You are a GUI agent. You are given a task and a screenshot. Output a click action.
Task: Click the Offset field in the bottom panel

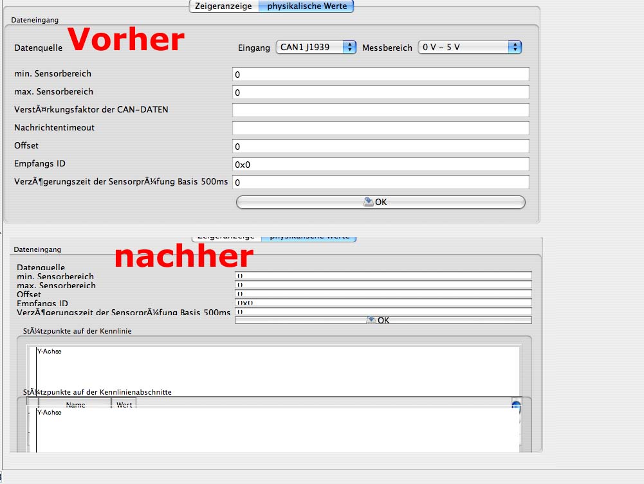pyautogui.click(x=383, y=294)
